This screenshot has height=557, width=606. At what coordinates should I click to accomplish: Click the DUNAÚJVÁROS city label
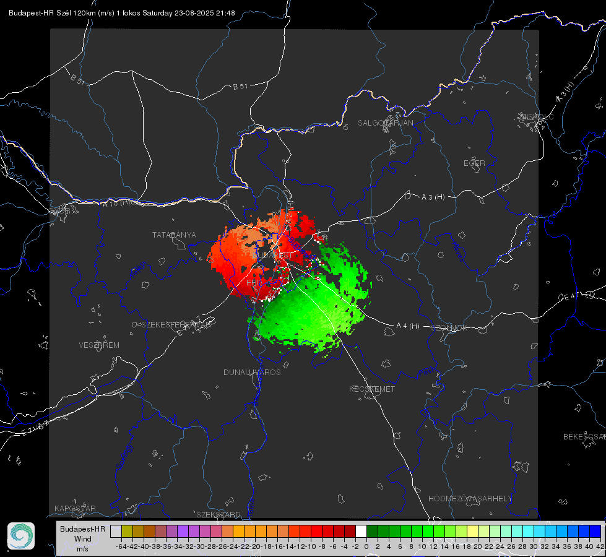(x=252, y=372)
